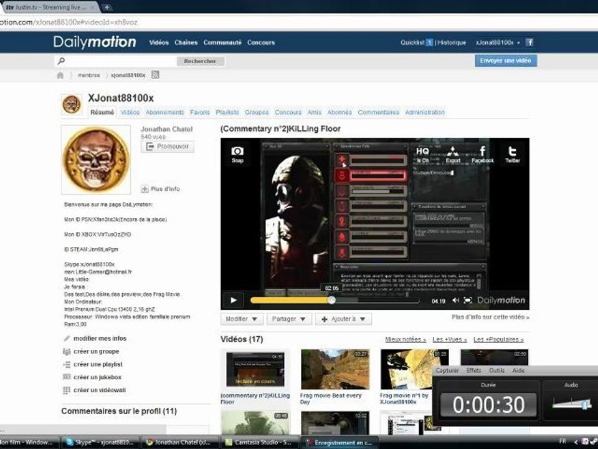Switch to Camtasia Studio in the taskbar

[258, 442]
